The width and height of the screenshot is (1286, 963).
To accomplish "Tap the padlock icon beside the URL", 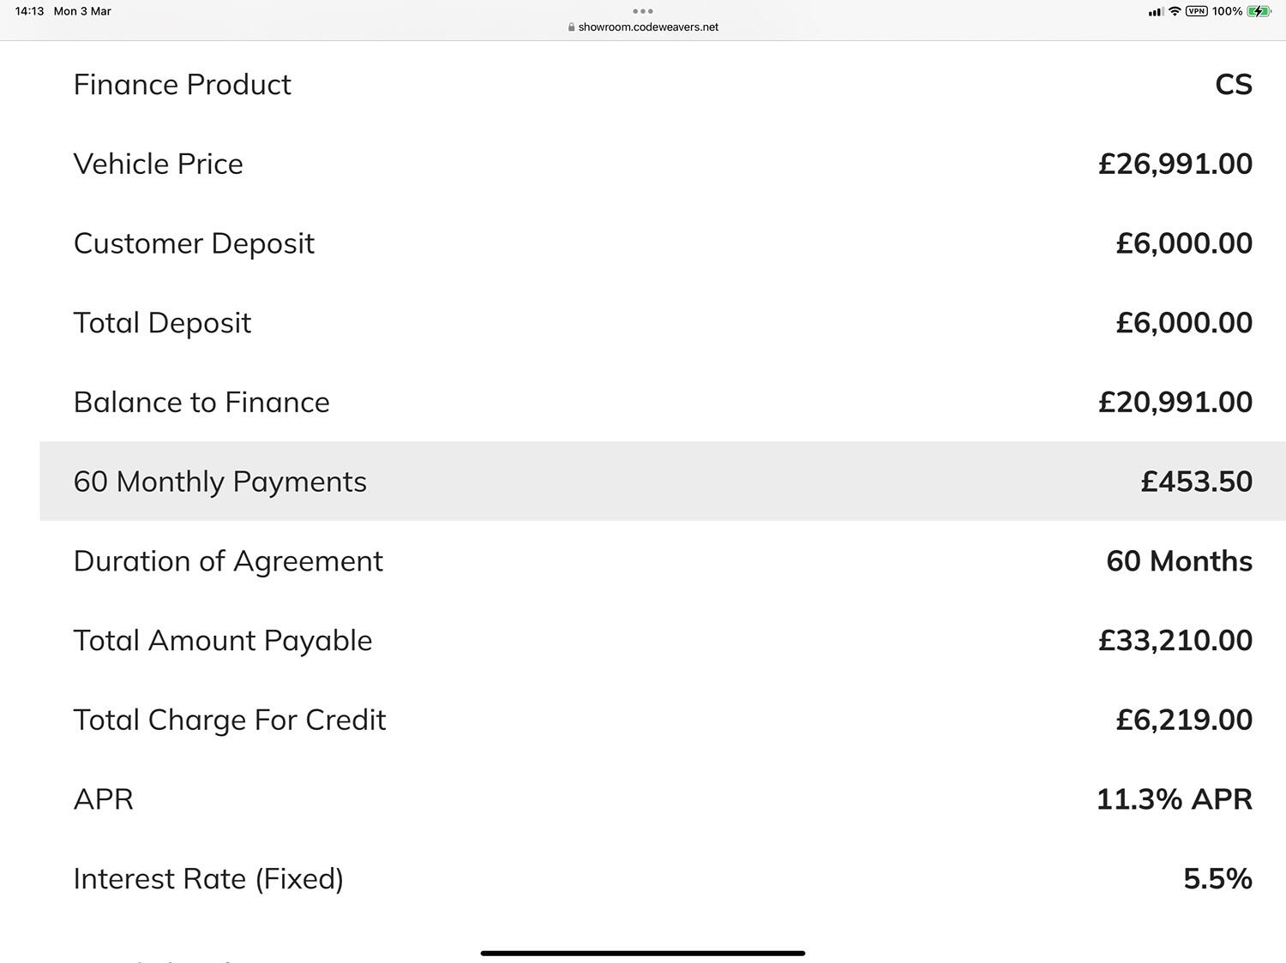I will point(571,27).
